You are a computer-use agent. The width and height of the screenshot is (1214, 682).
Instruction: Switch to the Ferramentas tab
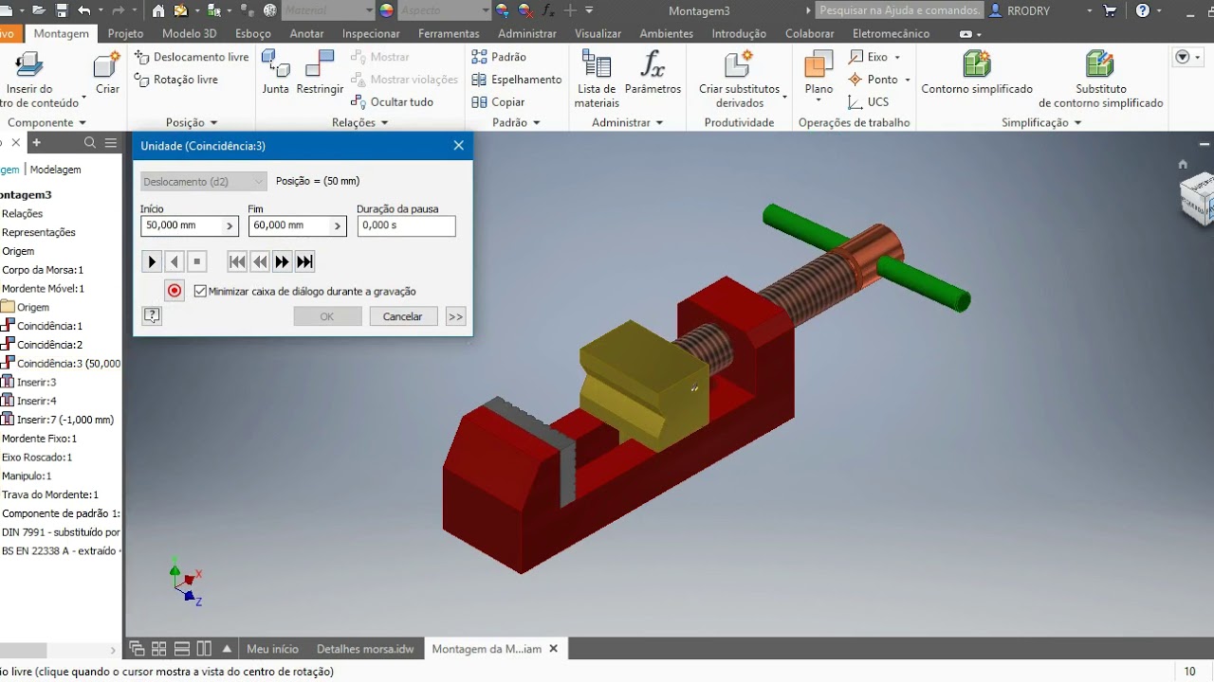(449, 33)
